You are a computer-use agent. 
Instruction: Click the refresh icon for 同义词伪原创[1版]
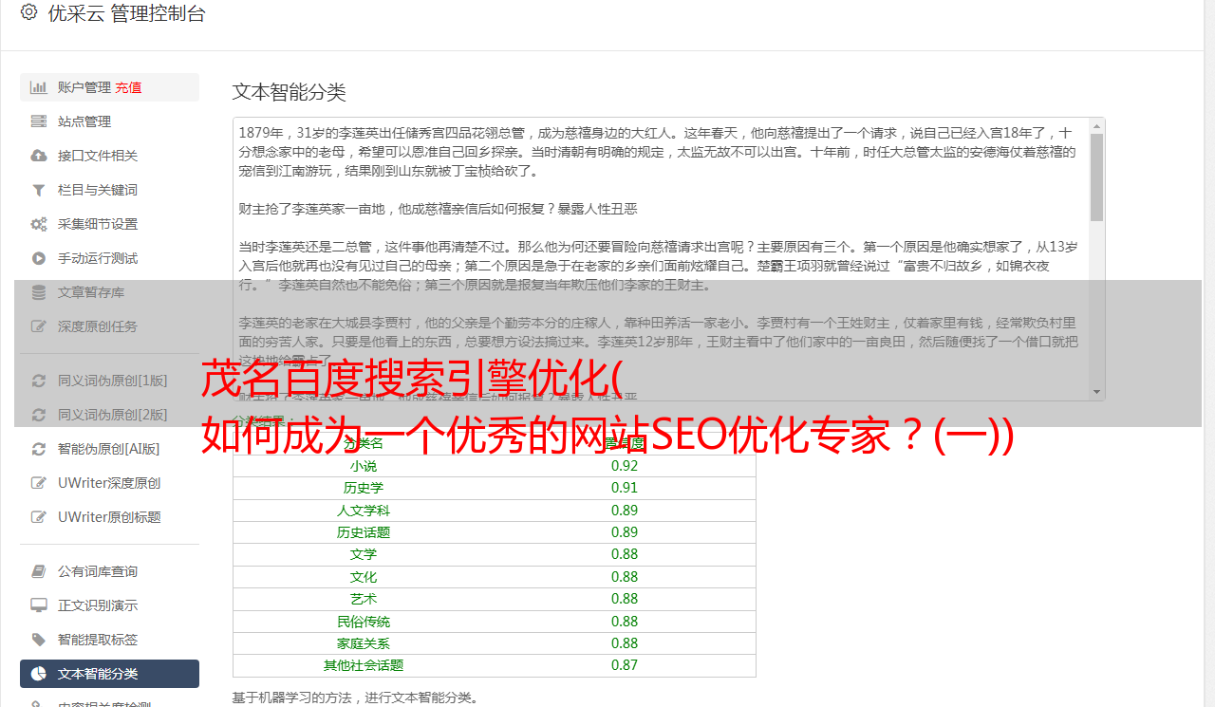click(x=39, y=381)
